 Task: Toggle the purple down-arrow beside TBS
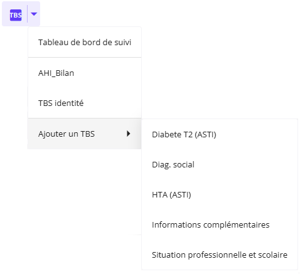(x=34, y=14)
